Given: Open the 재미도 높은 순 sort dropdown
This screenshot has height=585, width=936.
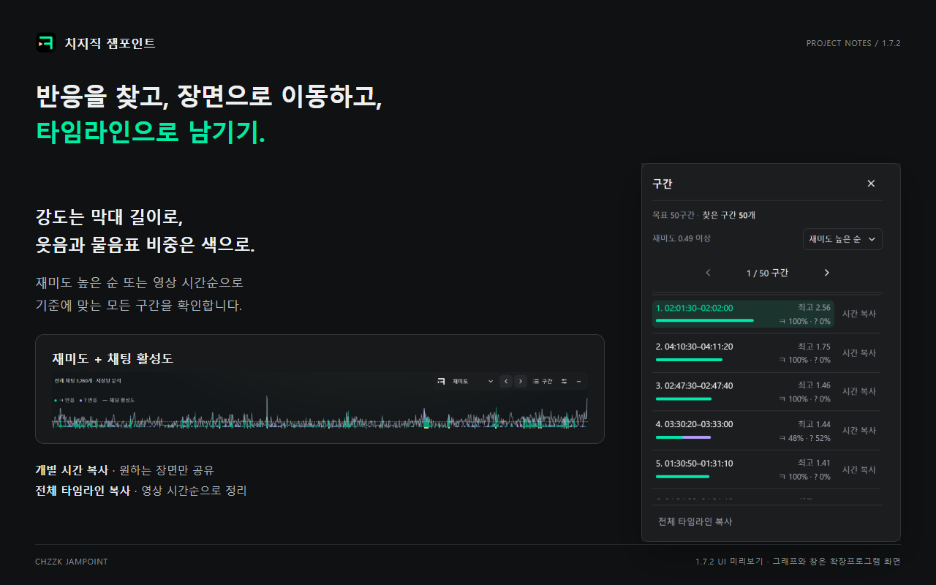Looking at the screenshot, I should [x=842, y=239].
